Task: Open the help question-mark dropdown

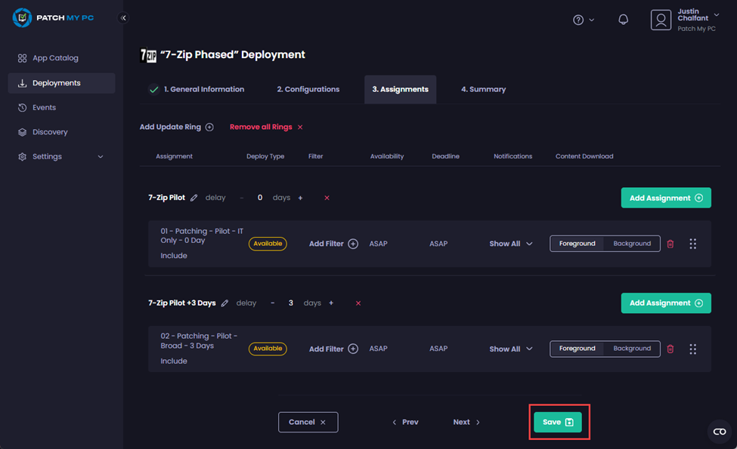Action: [x=583, y=19]
